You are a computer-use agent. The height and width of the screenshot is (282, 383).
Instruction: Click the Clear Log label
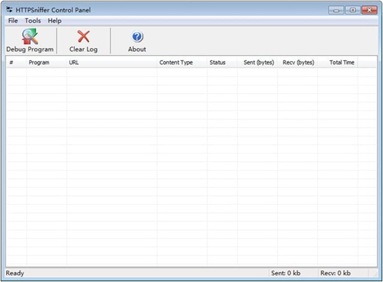83,49
